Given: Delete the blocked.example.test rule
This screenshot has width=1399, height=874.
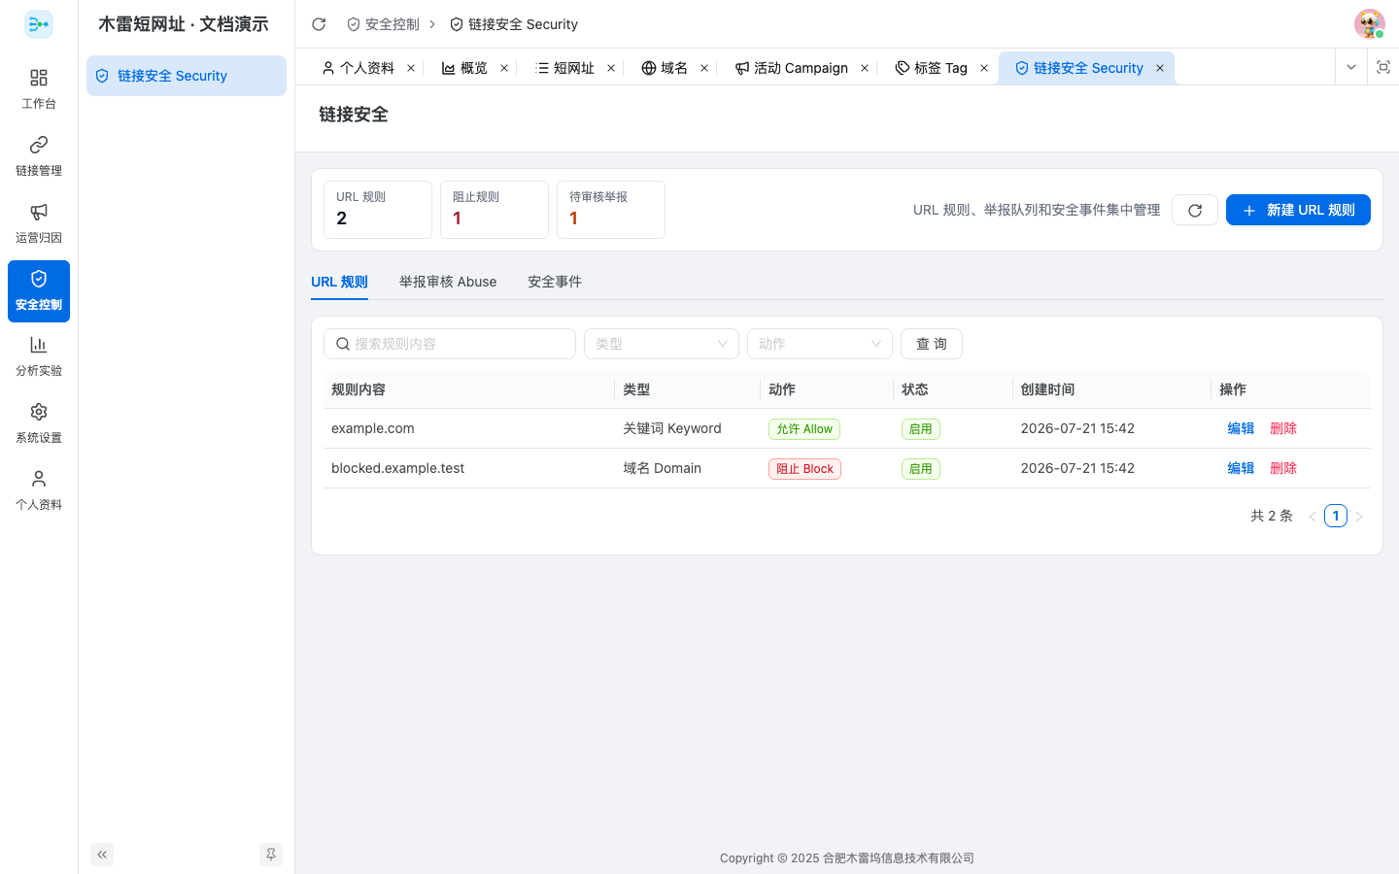Looking at the screenshot, I should coord(1283,468).
